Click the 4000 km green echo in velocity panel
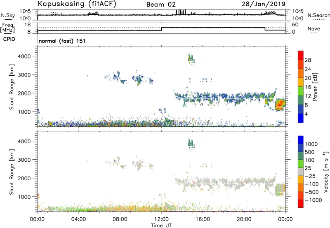Screen dimensions: 330x228 pos(191,143)
